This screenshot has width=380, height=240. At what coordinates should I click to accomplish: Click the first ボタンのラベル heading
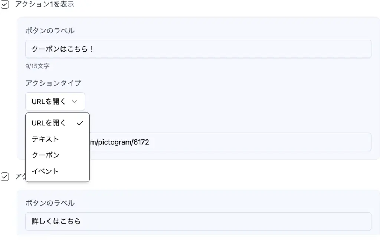[50, 31]
